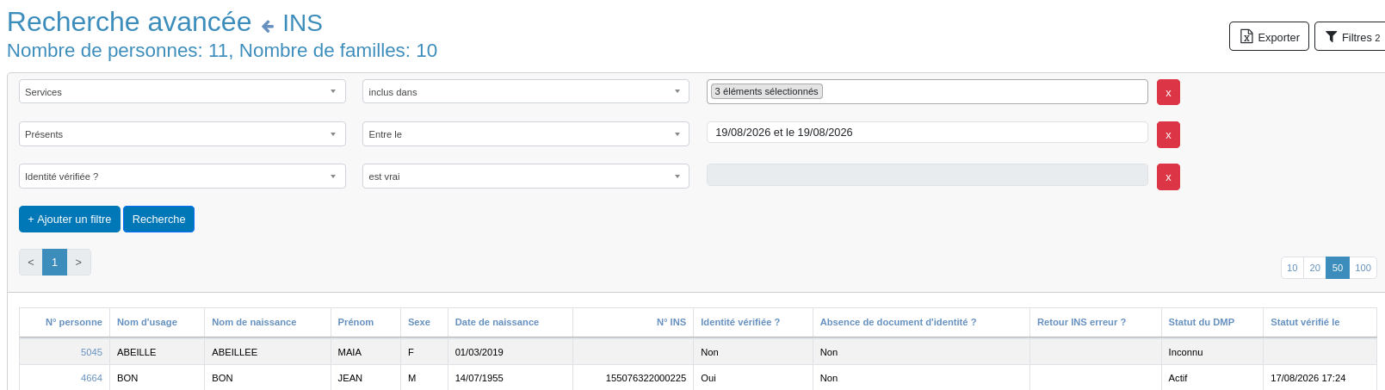
Task: Click the MAIA first name cell
Action: tap(366, 352)
